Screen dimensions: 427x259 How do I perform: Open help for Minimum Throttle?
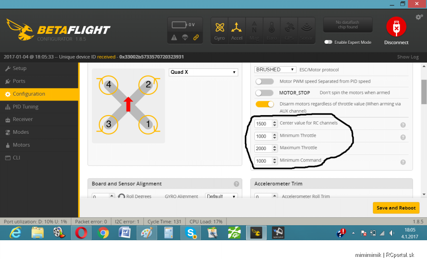pyautogui.click(x=403, y=138)
